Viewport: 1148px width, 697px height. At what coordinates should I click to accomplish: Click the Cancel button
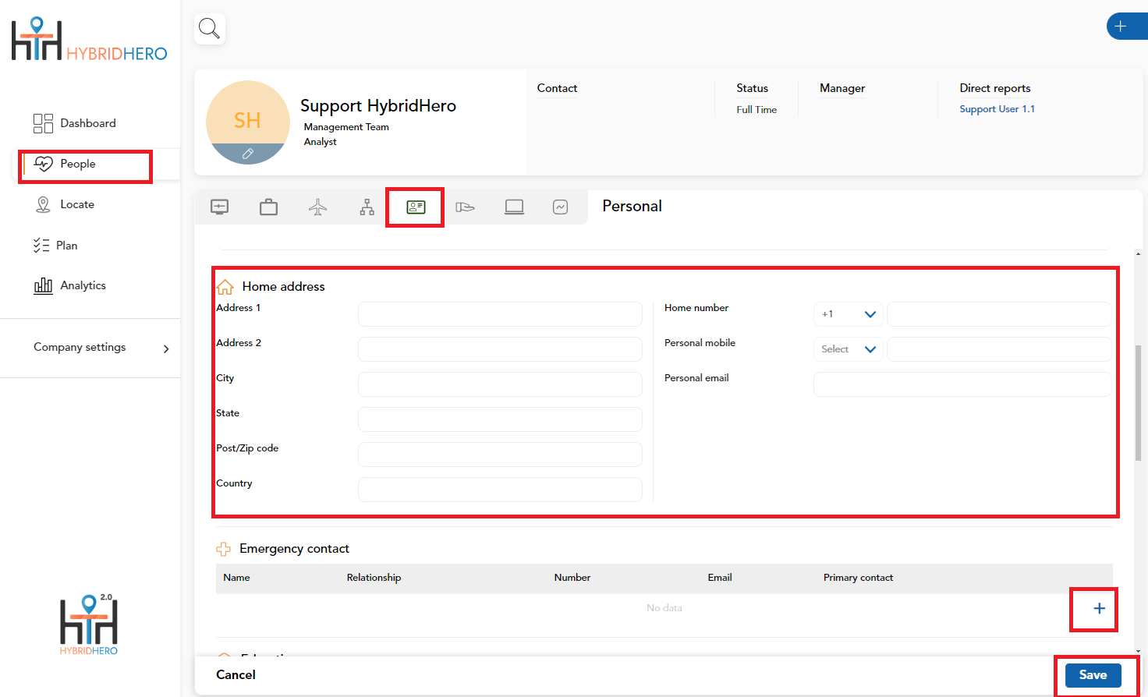[x=236, y=675]
